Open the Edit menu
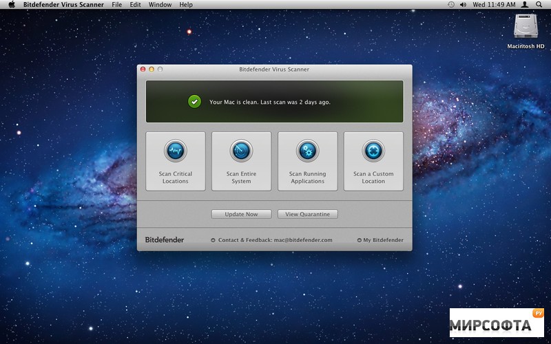551x344 pixels. tap(136, 5)
